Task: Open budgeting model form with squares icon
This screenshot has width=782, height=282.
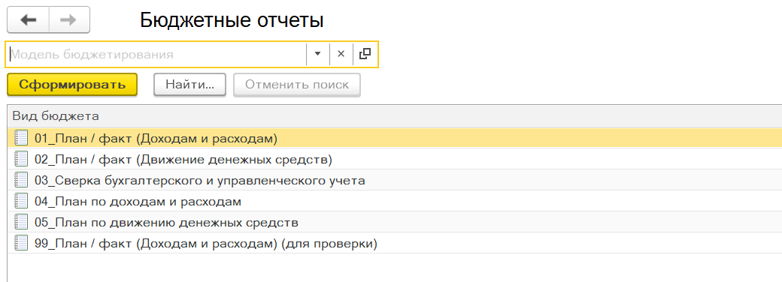Action: (x=365, y=54)
